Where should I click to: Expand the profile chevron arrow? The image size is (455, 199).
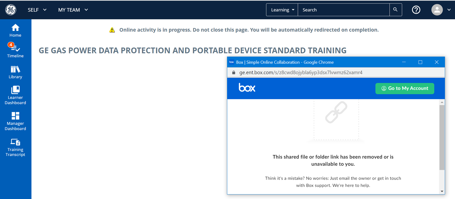(x=449, y=10)
